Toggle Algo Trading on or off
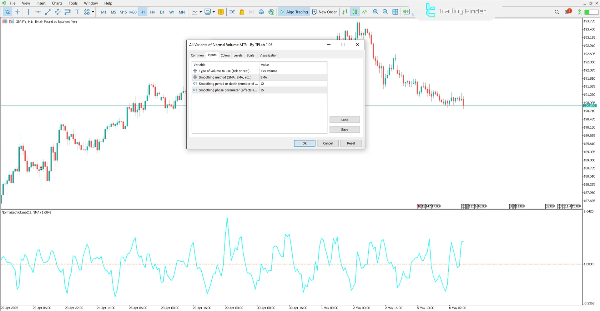Viewport: 600px width, 311px height. click(x=293, y=12)
